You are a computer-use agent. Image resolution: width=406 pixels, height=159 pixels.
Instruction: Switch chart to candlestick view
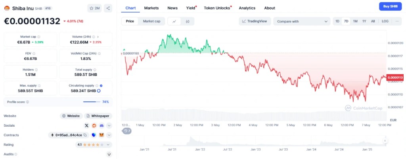click(x=188, y=21)
